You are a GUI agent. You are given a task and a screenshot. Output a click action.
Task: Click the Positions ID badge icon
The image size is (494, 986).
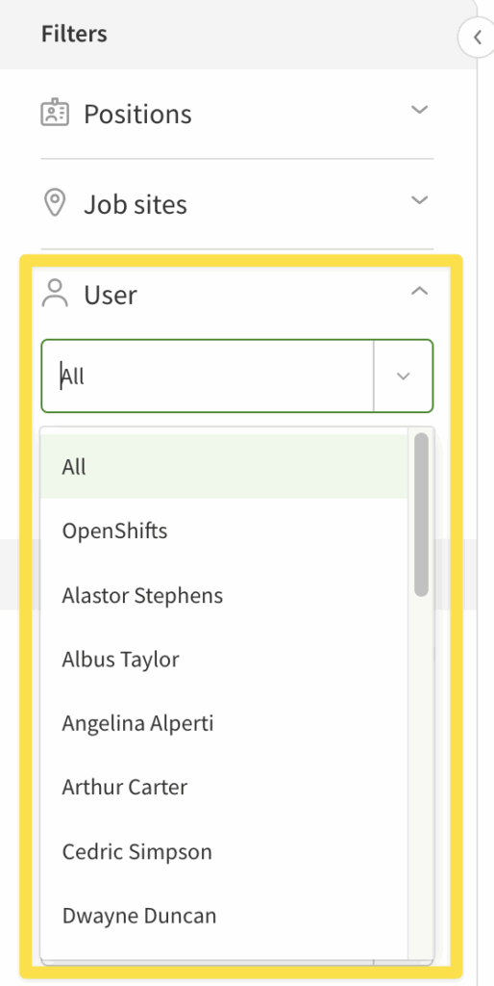tap(55, 113)
